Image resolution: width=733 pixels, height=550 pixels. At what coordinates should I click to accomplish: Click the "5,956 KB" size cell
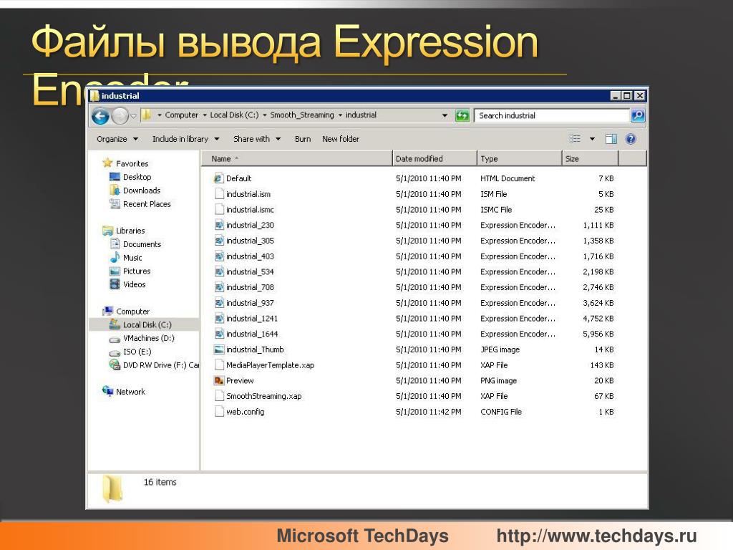pyautogui.click(x=598, y=334)
